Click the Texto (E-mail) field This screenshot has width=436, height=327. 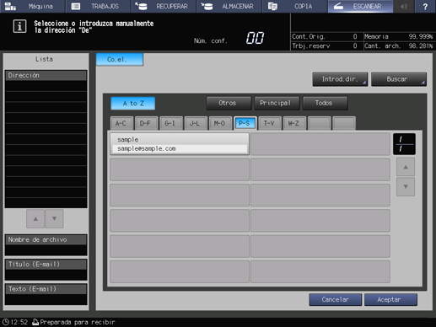pyautogui.click(x=46, y=294)
